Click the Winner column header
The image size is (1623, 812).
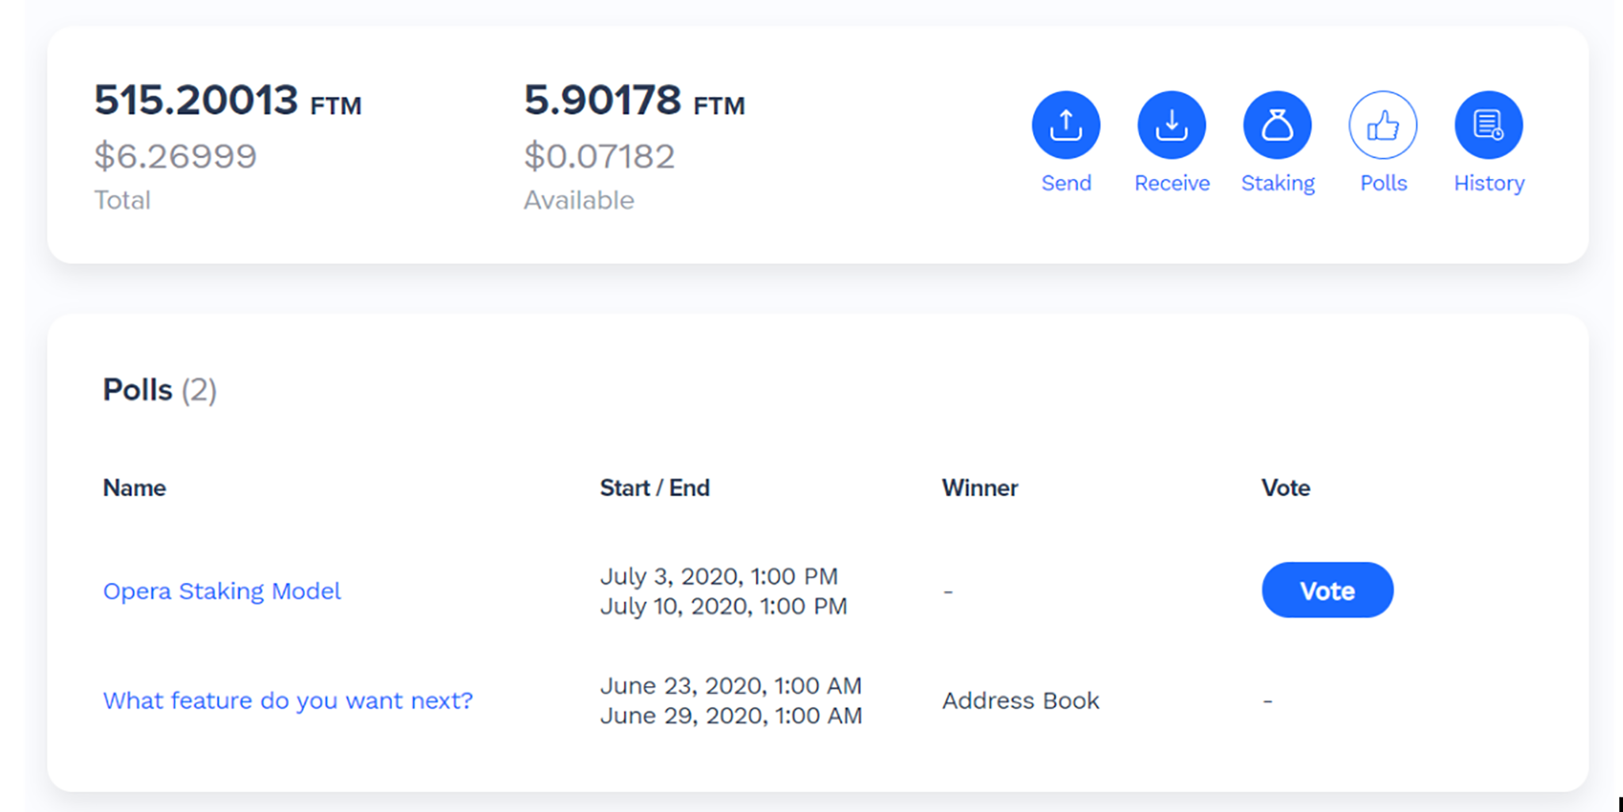click(x=979, y=488)
